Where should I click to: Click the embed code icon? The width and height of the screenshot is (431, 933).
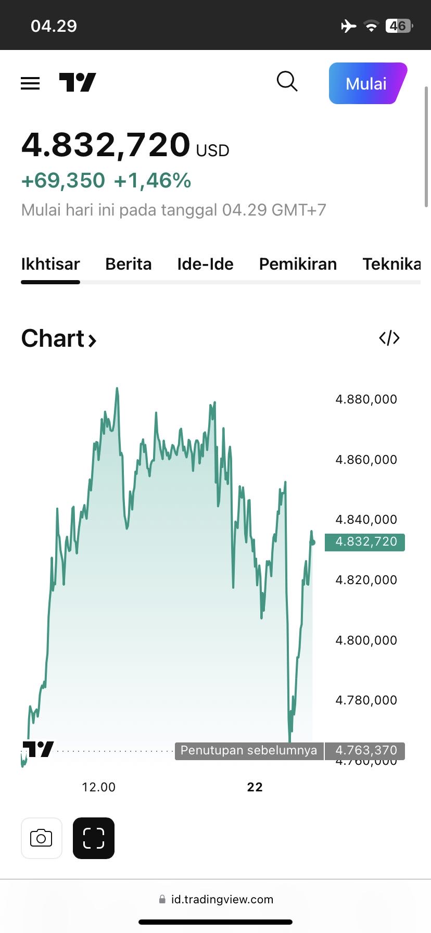tap(389, 338)
